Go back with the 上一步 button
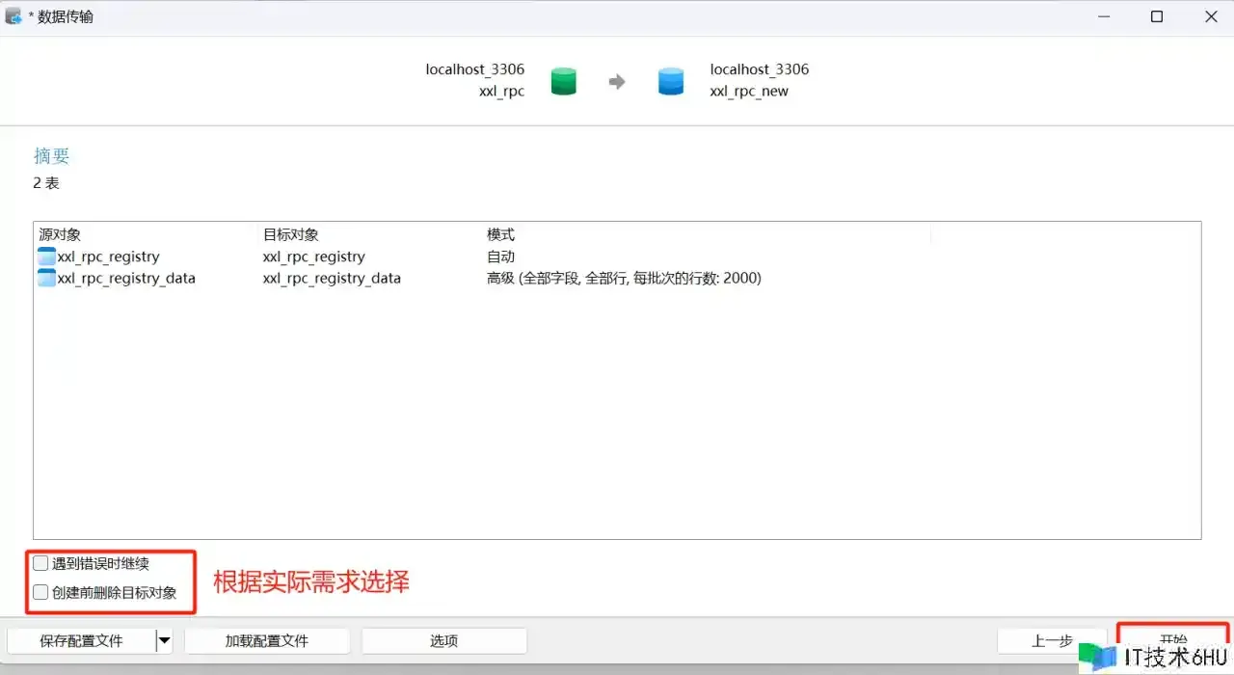 [1052, 640]
